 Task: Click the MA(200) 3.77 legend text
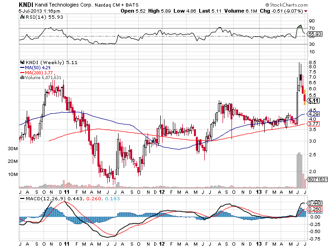[x=39, y=73]
